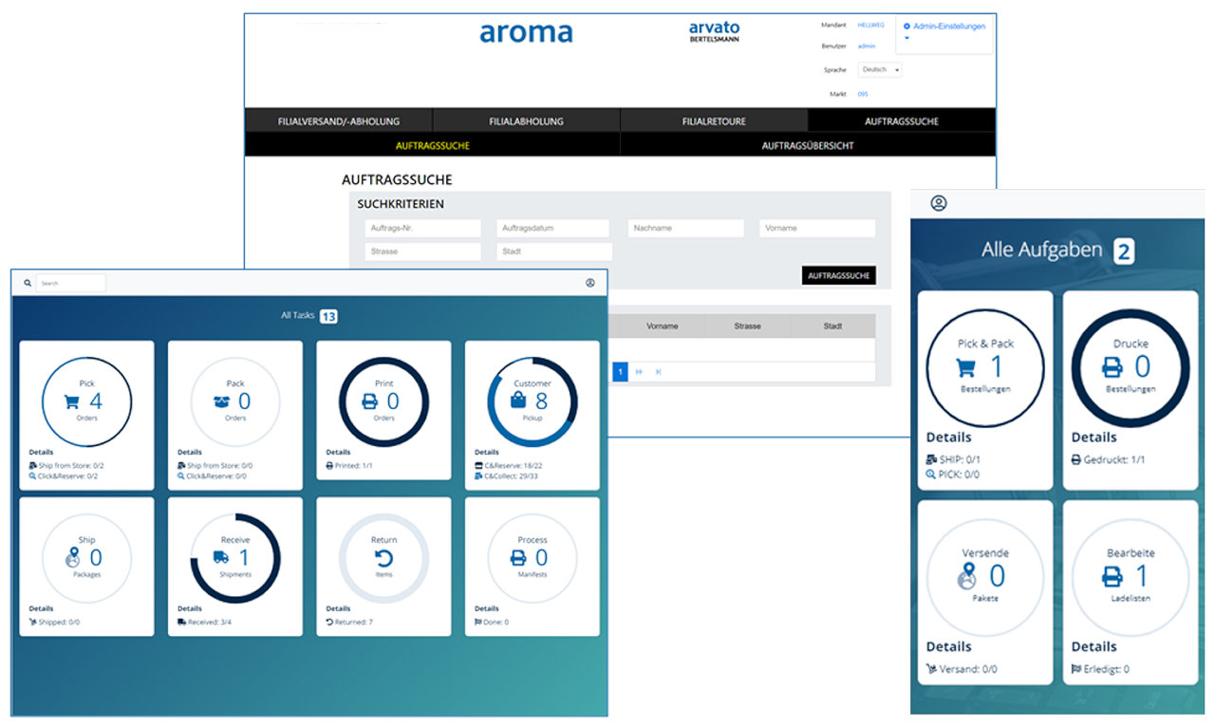Click the 095 Markt link

(863, 94)
